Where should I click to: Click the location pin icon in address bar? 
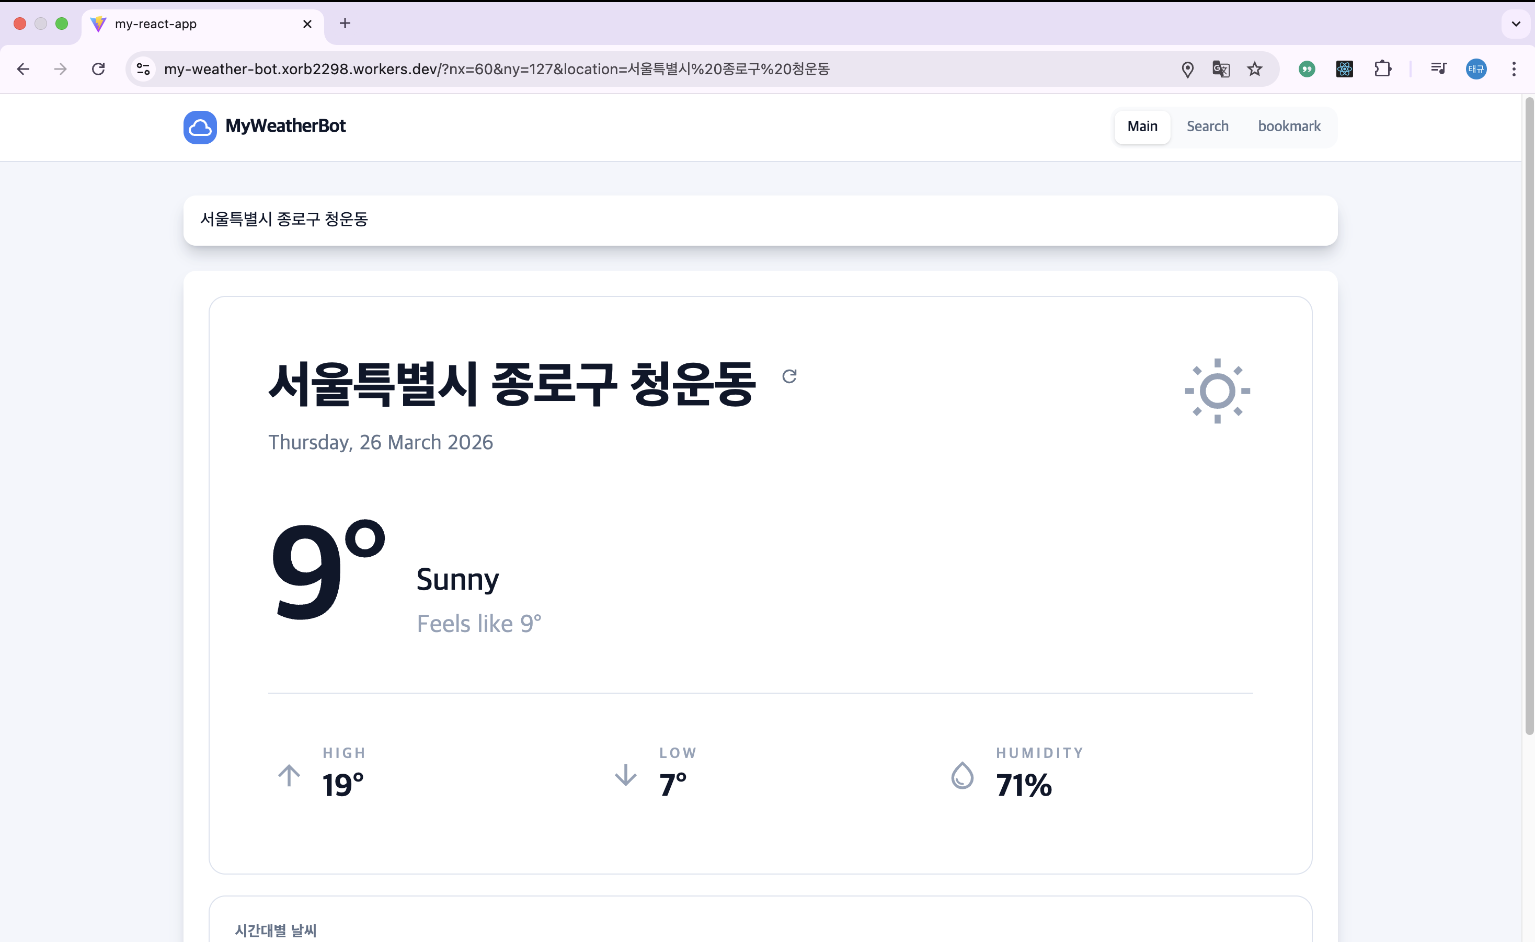[x=1187, y=69]
